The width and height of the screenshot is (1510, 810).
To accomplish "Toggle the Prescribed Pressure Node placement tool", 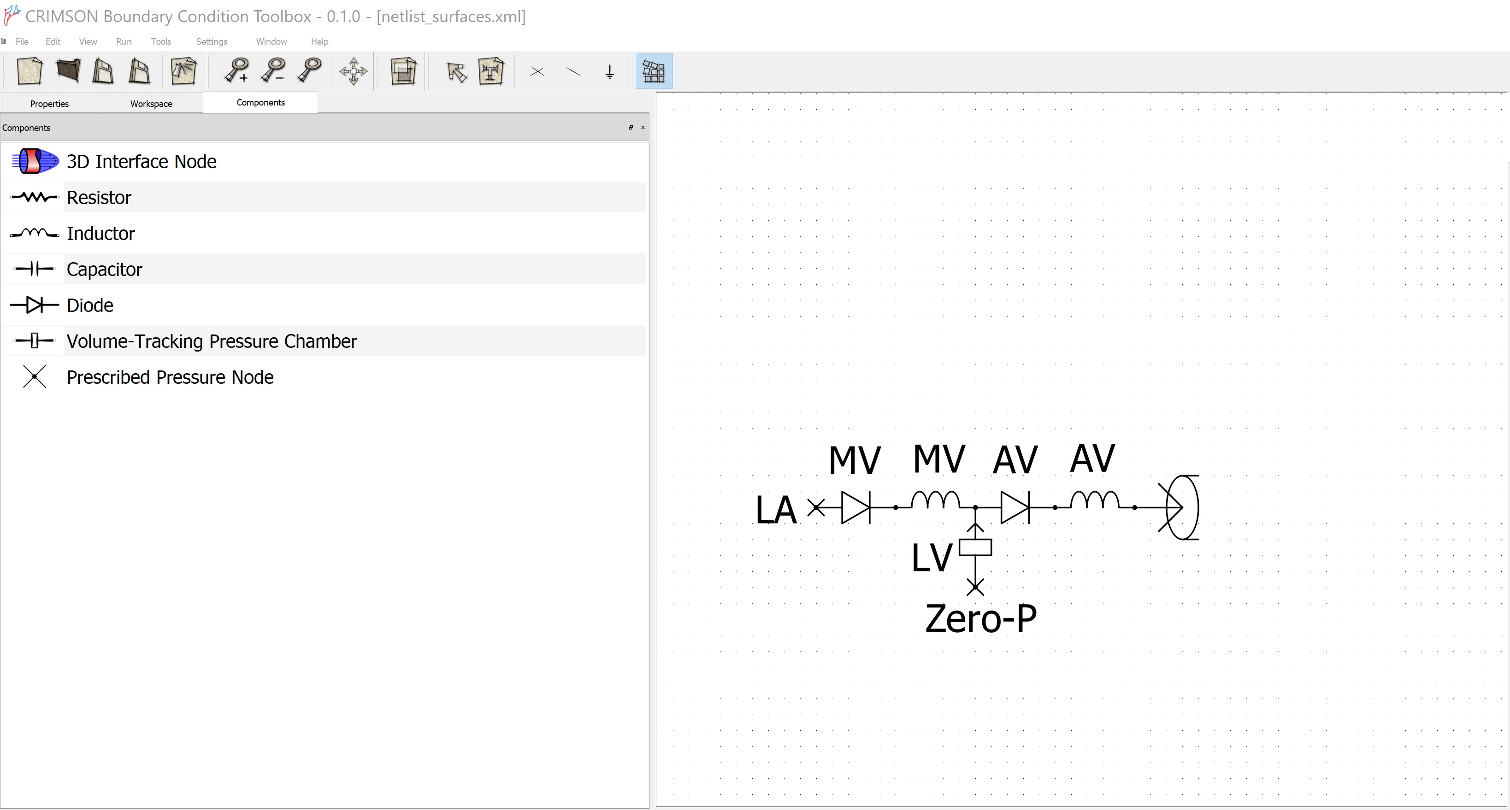I will click(x=537, y=71).
